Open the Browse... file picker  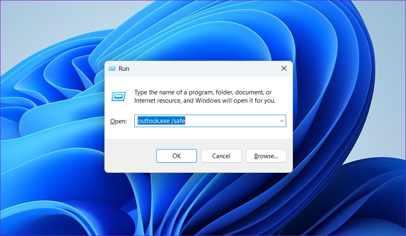pyautogui.click(x=266, y=156)
